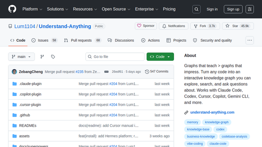Open the three-dot repository tabs overflow menu
This screenshot has width=262, height=147.
[x=250, y=40]
